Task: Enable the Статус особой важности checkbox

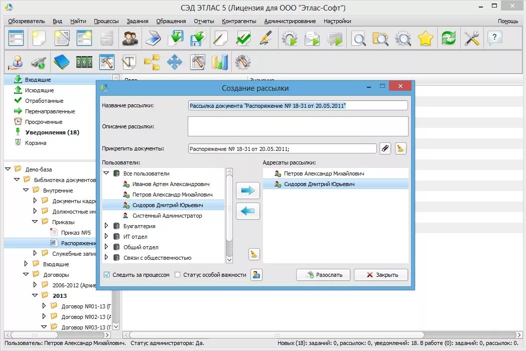Action: [x=178, y=275]
